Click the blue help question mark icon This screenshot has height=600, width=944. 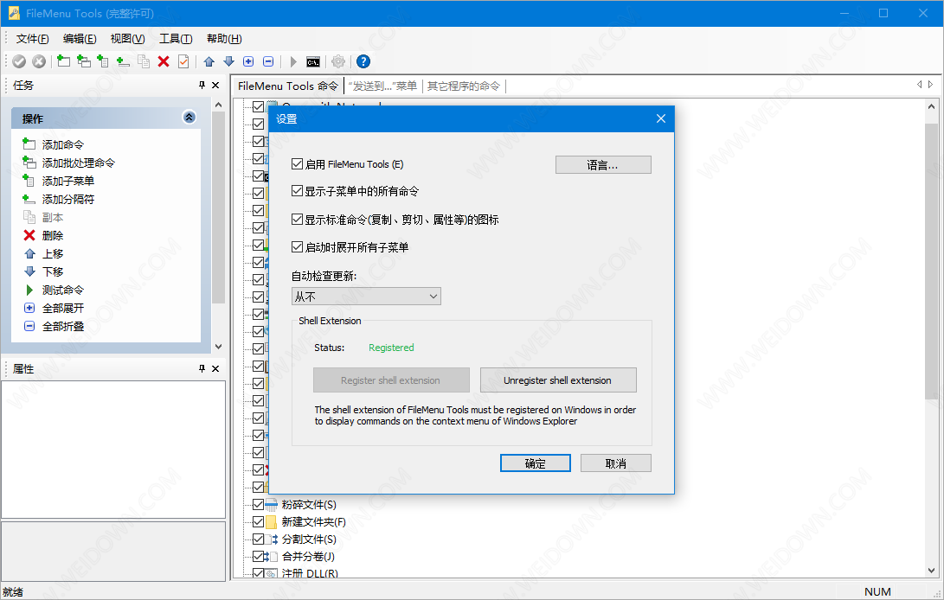click(x=363, y=61)
